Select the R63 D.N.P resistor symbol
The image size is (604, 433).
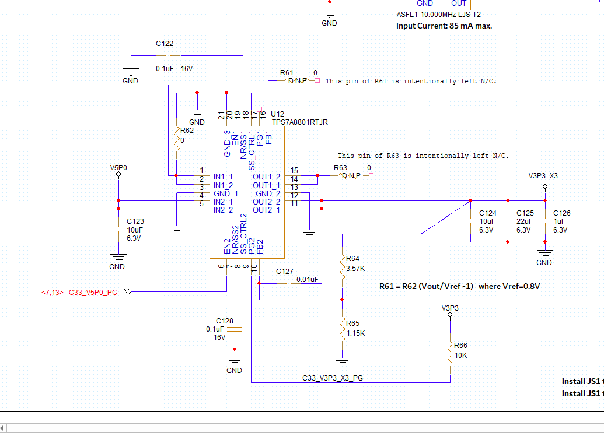[351, 176]
